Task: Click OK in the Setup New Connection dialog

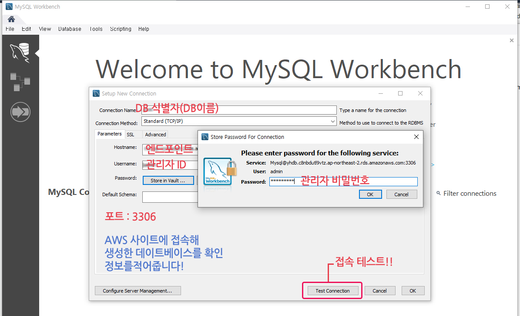Action: click(x=413, y=290)
